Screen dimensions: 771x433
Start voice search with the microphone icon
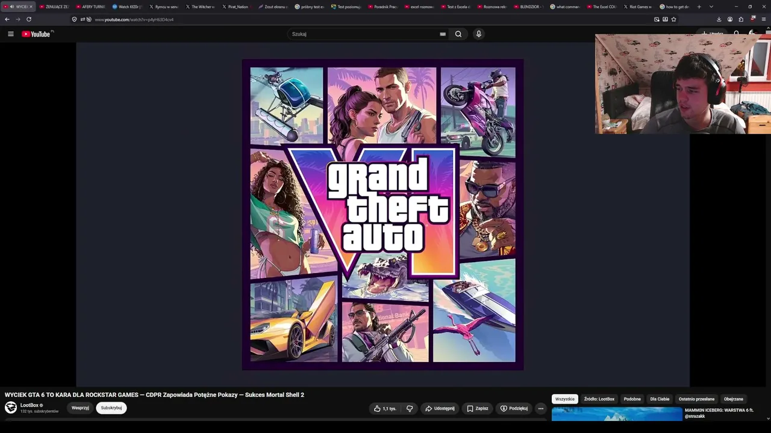coord(479,34)
